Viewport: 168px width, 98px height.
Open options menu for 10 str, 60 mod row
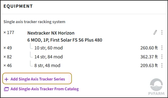click(162, 48)
